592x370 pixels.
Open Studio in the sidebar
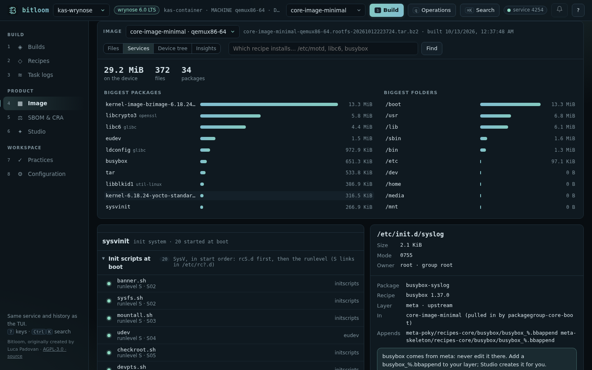pyautogui.click(x=44, y=132)
